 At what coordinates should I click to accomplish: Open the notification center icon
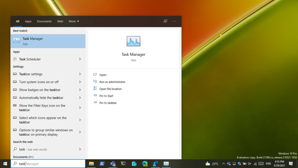290,164
